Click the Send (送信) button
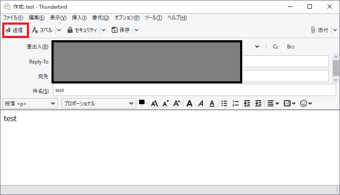The image size is (340, 195). [x=15, y=30]
